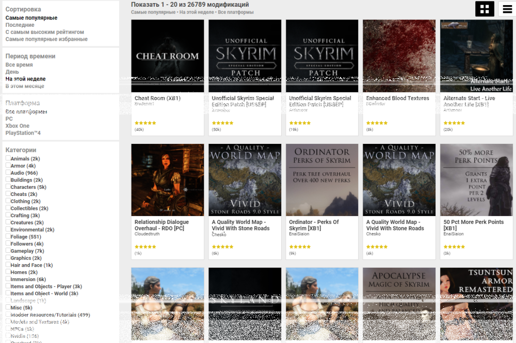This screenshot has width=516, height=343.
Task: Switch to list view layout
Action: click(x=507, y=9)
